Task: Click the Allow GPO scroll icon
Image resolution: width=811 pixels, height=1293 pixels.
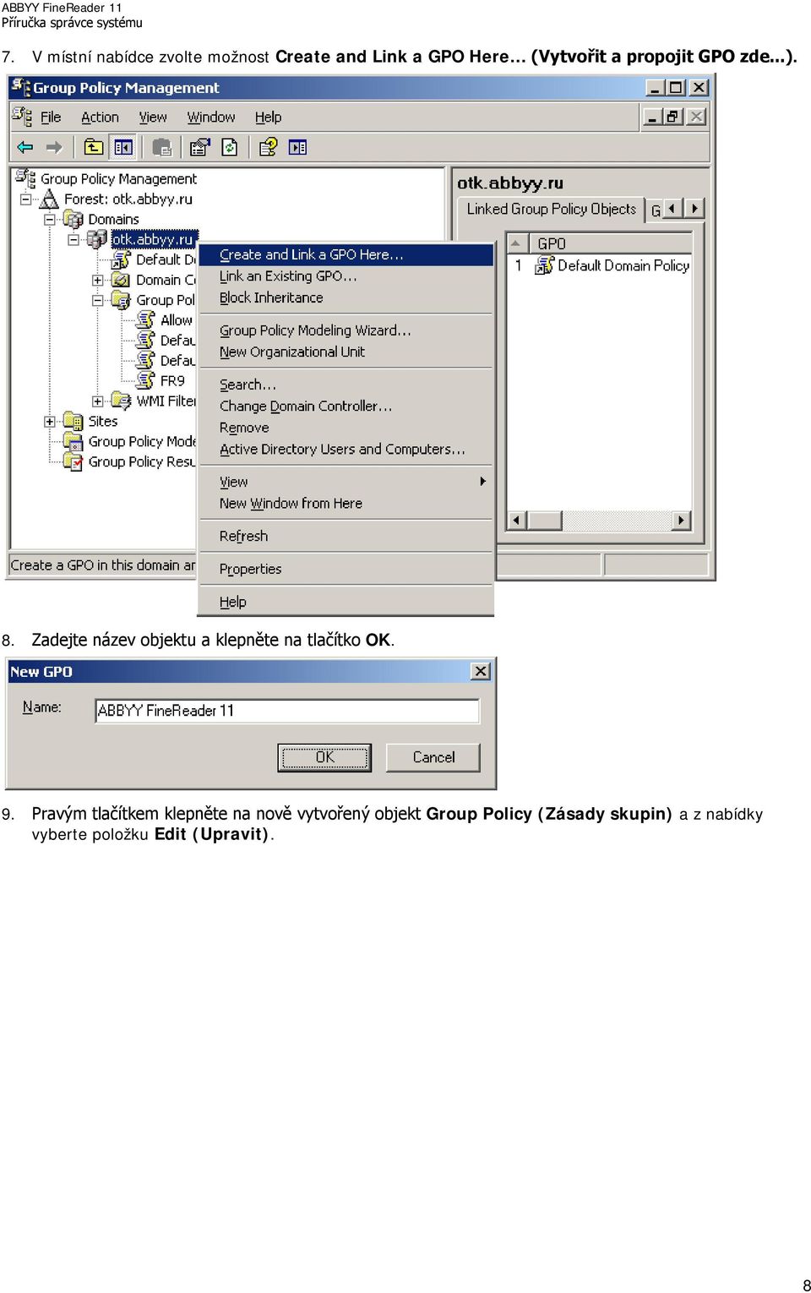Action: coord(146,319)
